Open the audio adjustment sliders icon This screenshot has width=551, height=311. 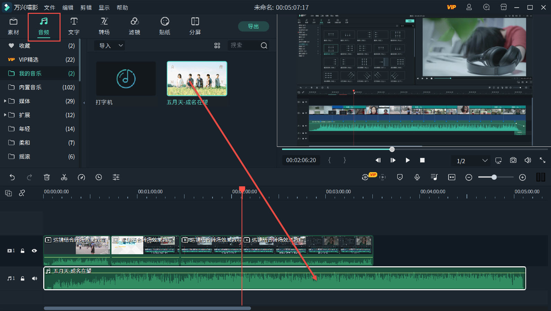(x=116, y=177)
